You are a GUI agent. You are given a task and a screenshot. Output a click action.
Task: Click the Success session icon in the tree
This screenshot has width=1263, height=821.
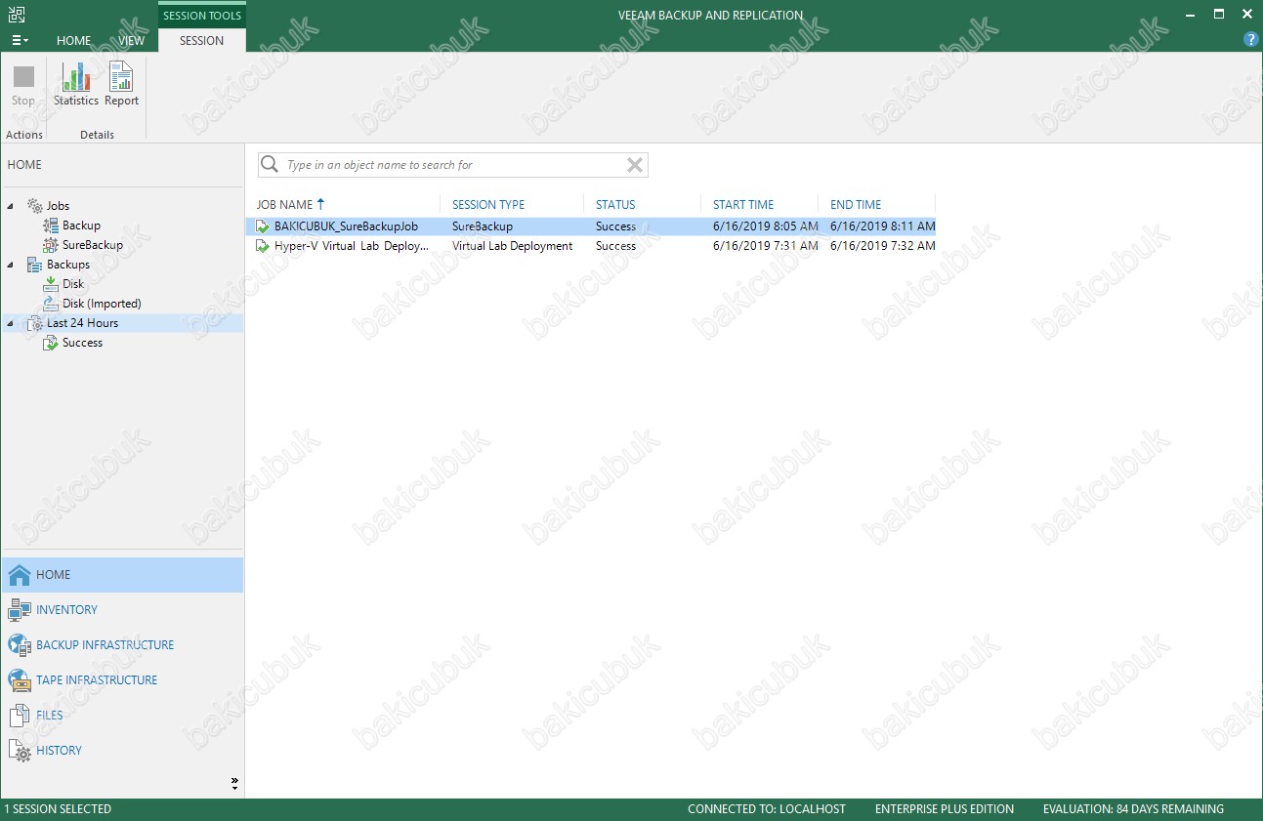[x=51, y=343]
